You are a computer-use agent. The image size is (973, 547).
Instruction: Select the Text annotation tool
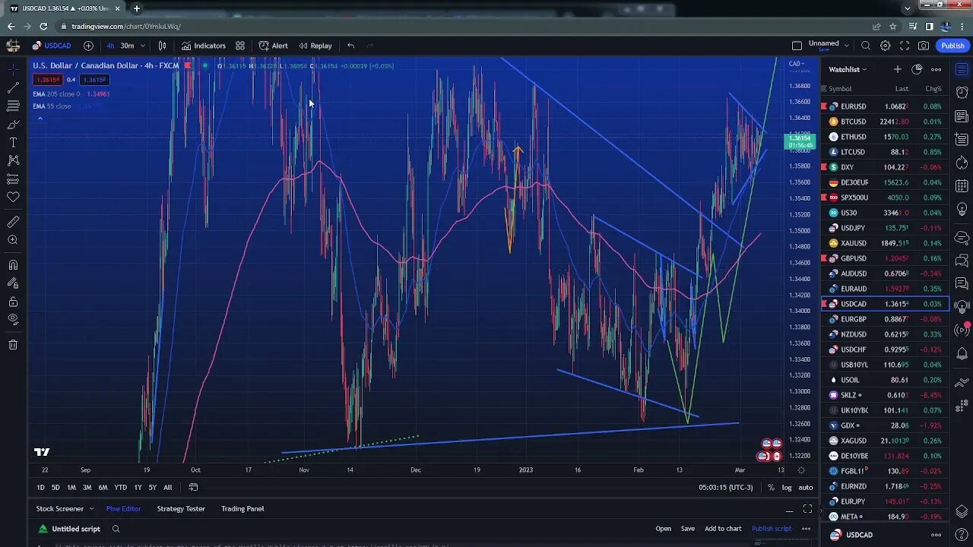pyautogui.click(x=13, y=142)
